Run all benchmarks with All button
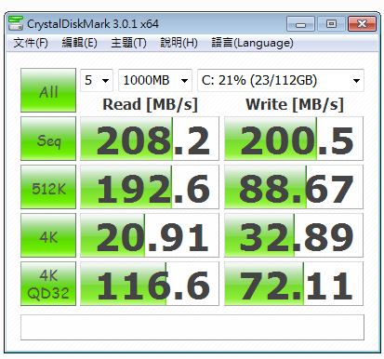The width and height of the screenshot is (384, 359). (x=48, y=90)
